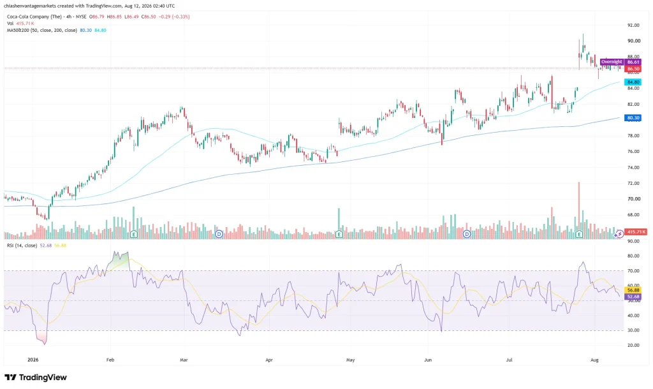Click the Aug label on time axis

594,360
